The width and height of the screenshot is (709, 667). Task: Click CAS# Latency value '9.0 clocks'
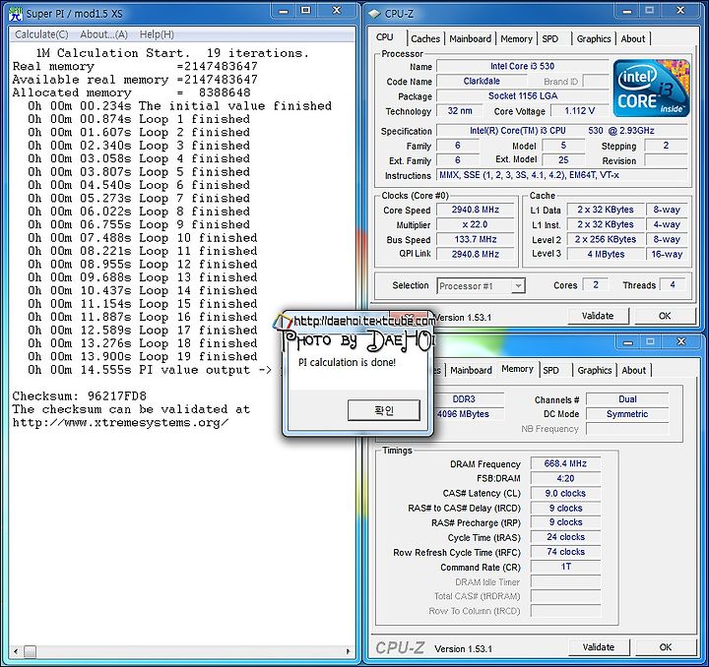pyautogui.click(x=565, y=494)
